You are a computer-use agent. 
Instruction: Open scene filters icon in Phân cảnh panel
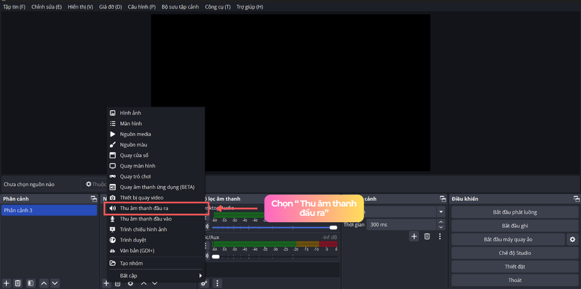(31, 283)
